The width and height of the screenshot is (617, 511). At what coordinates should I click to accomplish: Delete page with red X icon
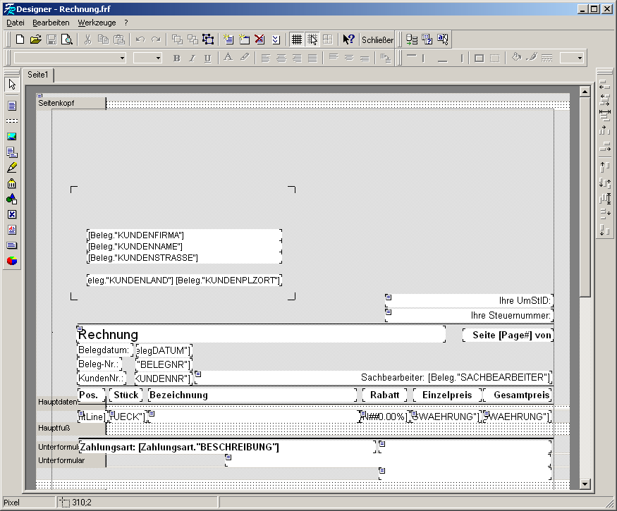click(x=260, y=39)
